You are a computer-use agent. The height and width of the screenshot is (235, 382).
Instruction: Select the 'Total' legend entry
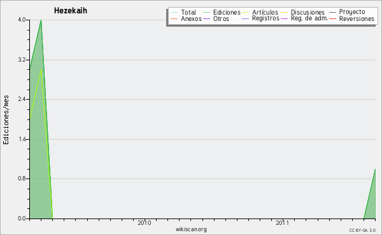[188, 12]
